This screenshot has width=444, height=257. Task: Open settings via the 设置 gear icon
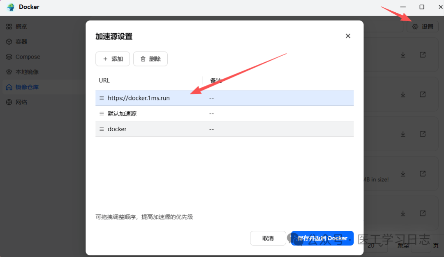click(x=422, y=26)
